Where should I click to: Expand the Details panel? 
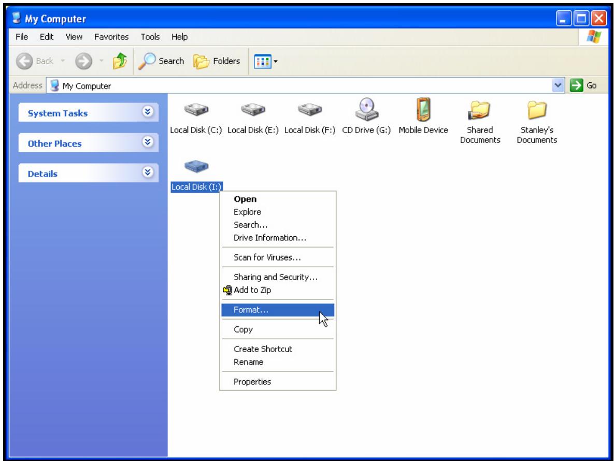coord(148,172)
